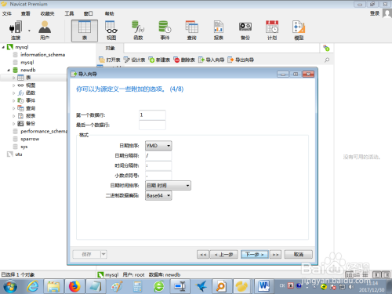Click the time delimiter input field

tap(158, 165)
